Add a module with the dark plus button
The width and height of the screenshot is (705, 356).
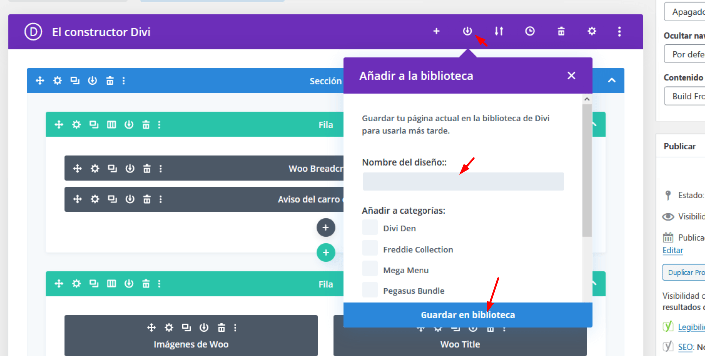[x=326, y=228]
